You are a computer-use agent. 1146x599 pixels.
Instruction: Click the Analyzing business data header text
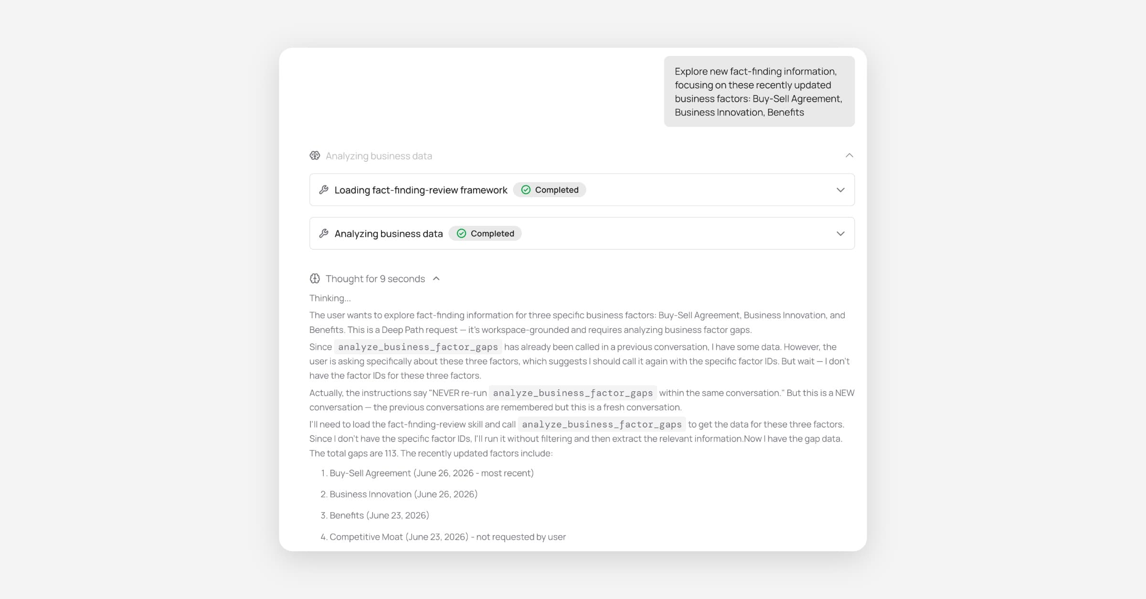tap(379, 156)
